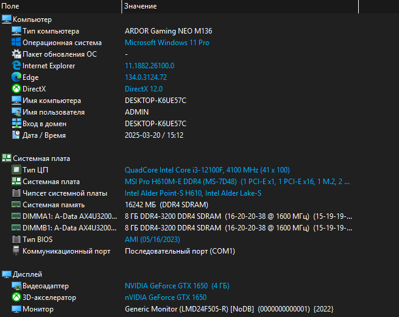Open the NVIDIA GeForce GTX 1650 (4 ГБ) link
399x317 pixels.
click(x=177, y=286)
